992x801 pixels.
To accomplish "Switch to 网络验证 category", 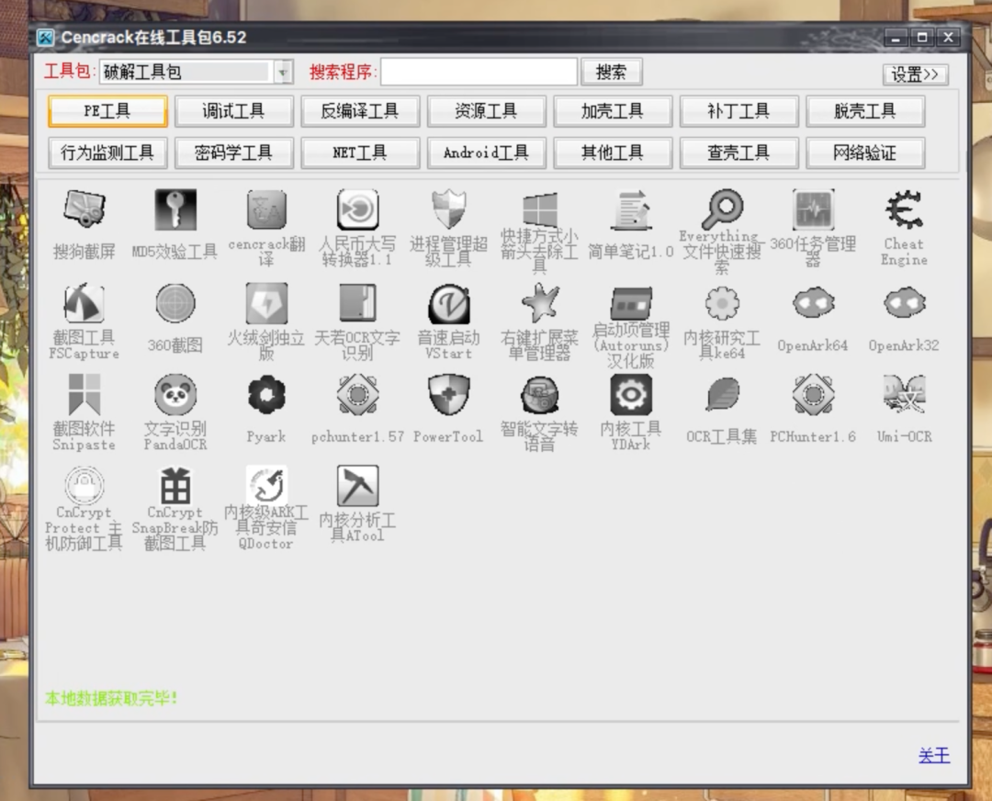I will [x=865, y=152].
